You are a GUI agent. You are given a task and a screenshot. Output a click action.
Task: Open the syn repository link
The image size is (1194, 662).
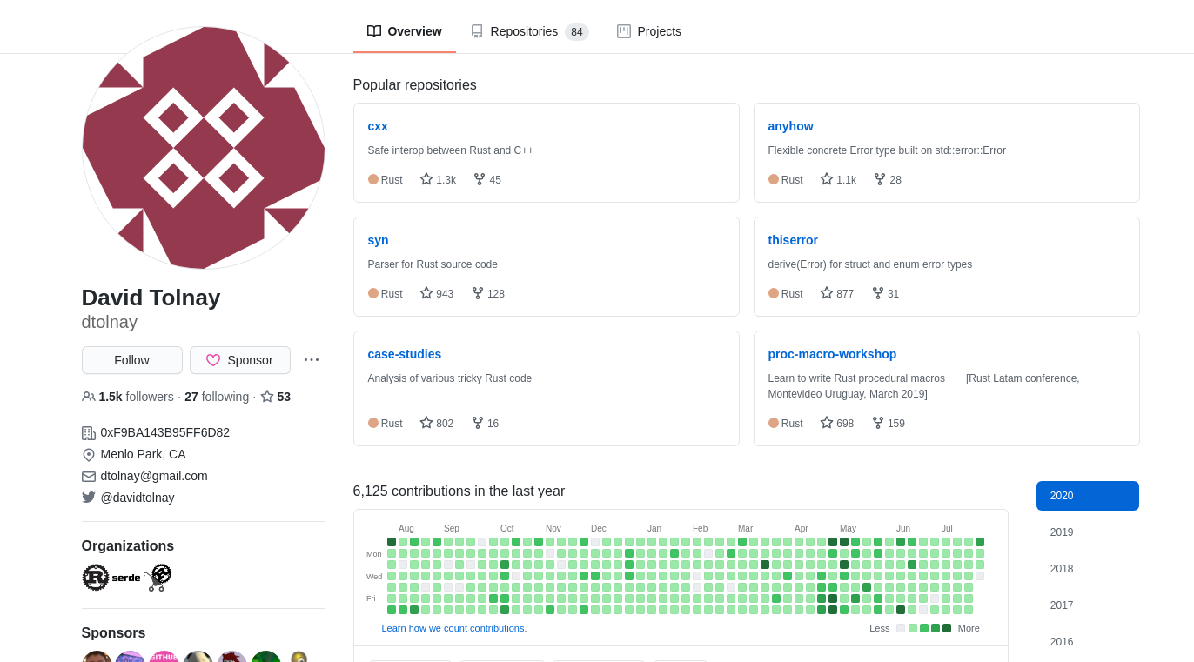[379, 240]
